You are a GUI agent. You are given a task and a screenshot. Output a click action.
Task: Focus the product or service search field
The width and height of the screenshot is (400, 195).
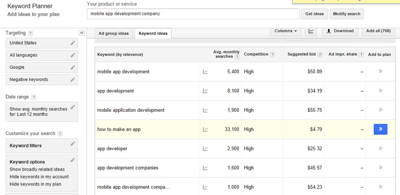tap(193, 14)
